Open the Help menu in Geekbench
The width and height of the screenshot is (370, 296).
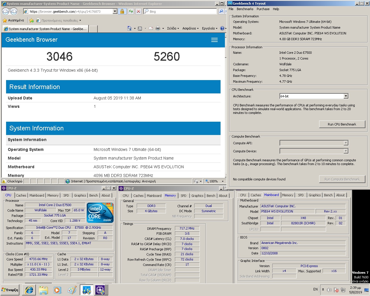pyautogui.click(x=276, y=9)
